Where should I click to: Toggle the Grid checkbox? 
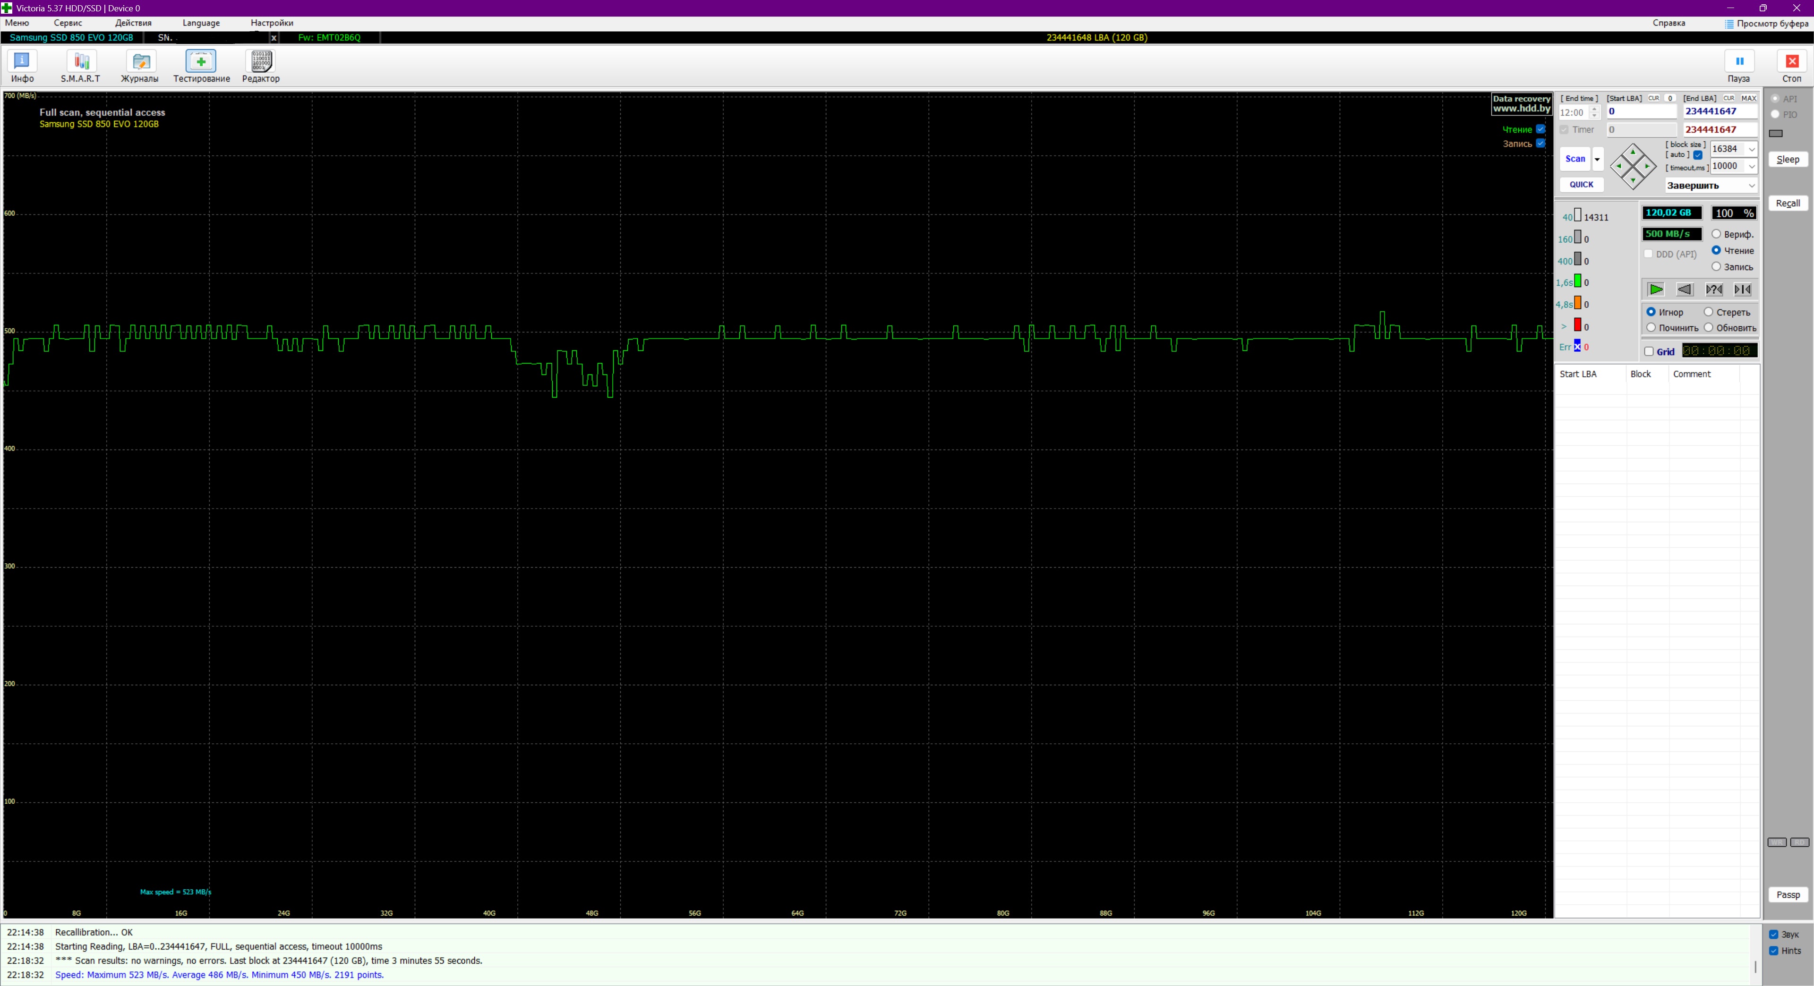click(x=1649, y=351)
